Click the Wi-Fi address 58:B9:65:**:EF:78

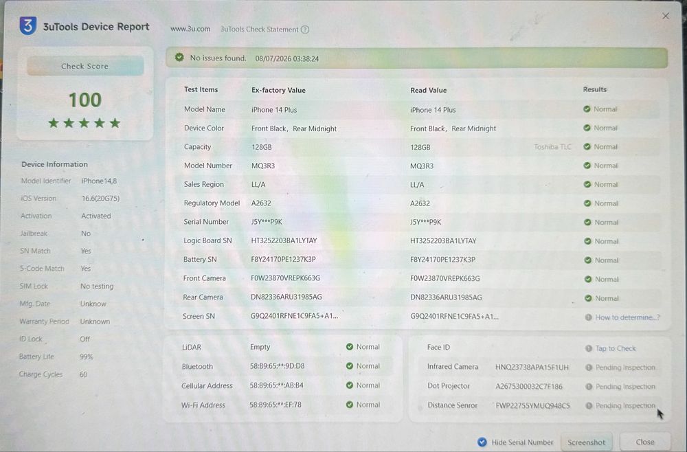coord(275,405)
